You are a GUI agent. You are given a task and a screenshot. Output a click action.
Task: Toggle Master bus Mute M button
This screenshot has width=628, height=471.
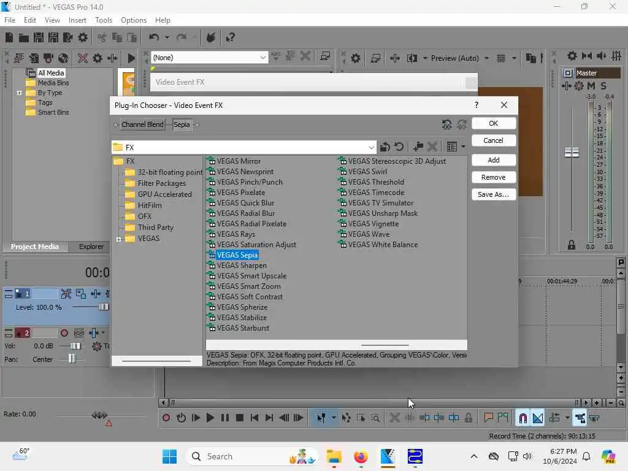(591, 86)
